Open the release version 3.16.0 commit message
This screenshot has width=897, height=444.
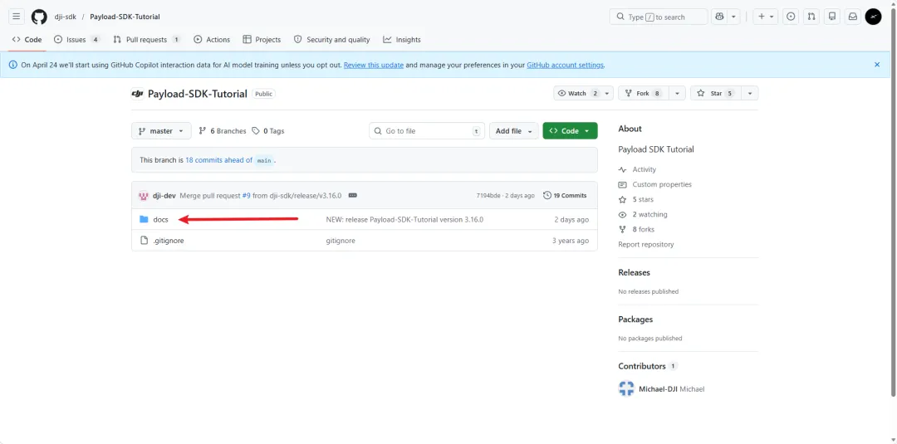coord(404,219)
